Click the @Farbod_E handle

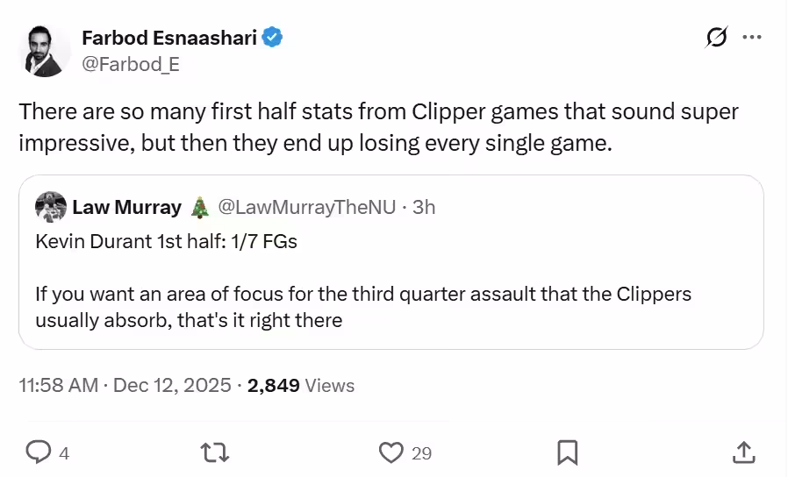130,64
